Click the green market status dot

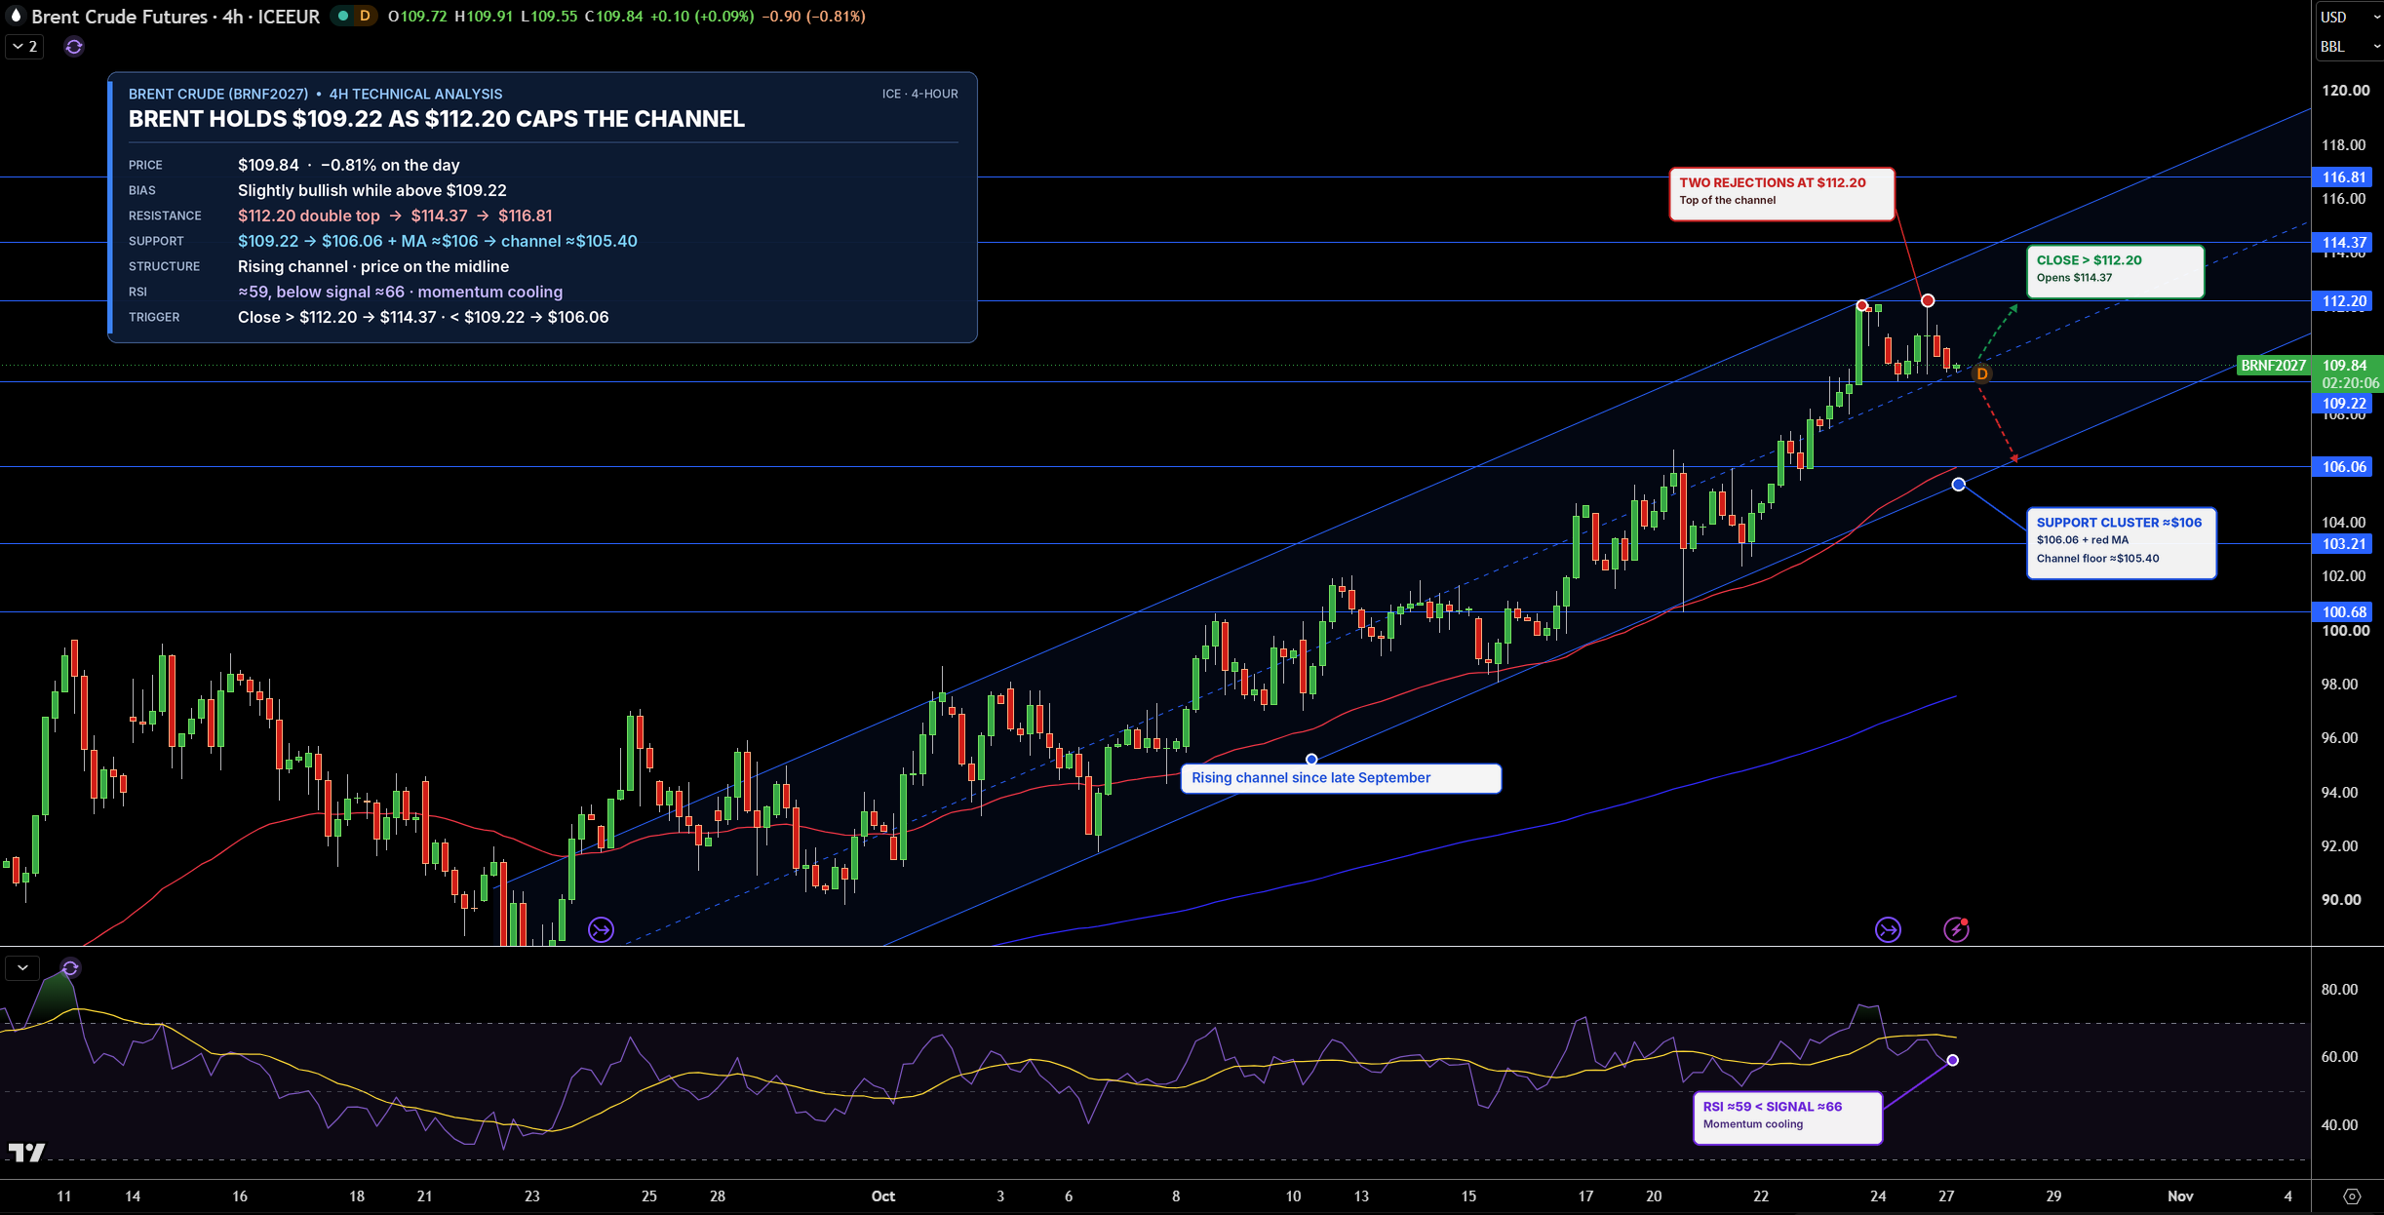click(x=342, y=16)
